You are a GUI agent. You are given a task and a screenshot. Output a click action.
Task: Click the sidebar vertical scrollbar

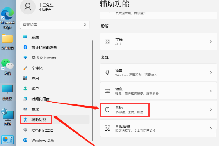click(92, 90)
